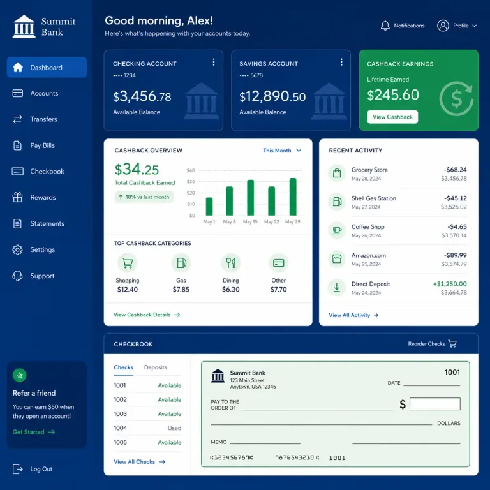Click the Rewards gift icon

pos(17,197)
